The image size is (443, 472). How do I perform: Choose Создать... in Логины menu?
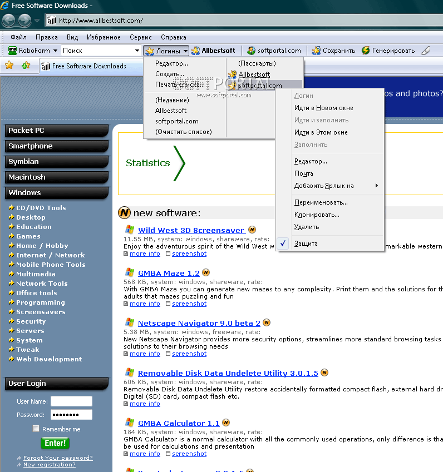point(170,74)
